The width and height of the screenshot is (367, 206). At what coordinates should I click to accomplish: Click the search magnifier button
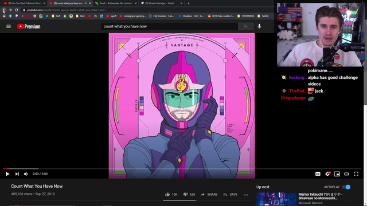click(x=245, y=26)
